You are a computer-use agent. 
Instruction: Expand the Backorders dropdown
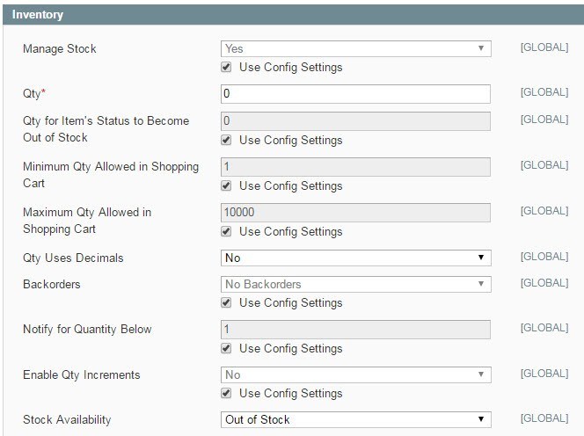coord(354,285)
